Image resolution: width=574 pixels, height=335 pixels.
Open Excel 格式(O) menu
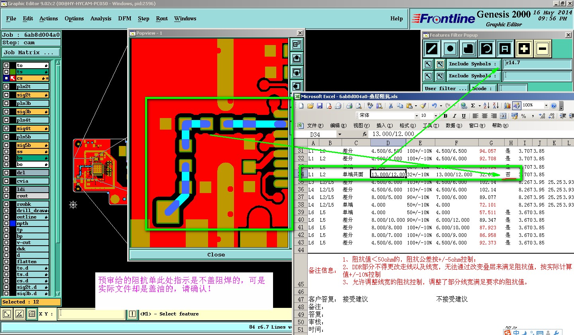407,126
